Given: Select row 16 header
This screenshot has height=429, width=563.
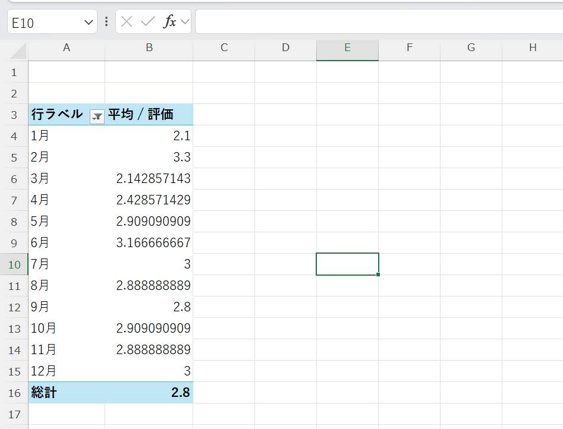Looking at the screenshot, I should (x=14, y=393).
